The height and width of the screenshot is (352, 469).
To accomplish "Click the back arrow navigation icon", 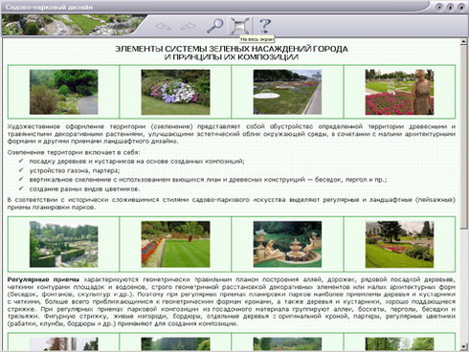I will click(x=163, y=26).
